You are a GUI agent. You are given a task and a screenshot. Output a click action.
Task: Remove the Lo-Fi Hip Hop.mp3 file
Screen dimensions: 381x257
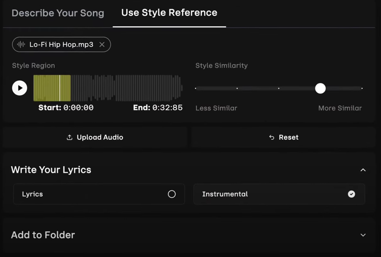[102, 45]
